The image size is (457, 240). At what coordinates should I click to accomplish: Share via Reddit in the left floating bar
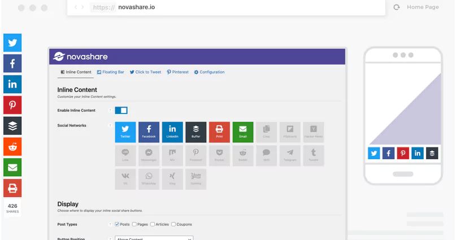tap(12, 146)
